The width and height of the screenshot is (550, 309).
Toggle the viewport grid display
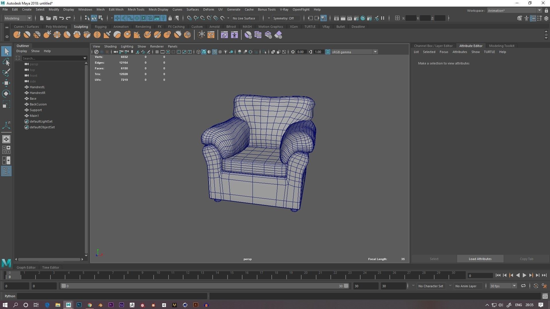click(157, 52)
